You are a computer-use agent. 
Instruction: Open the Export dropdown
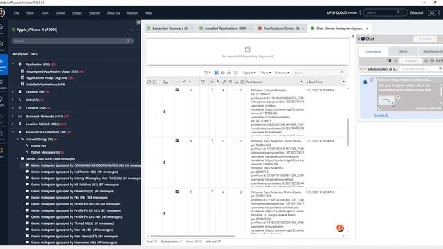249,73
